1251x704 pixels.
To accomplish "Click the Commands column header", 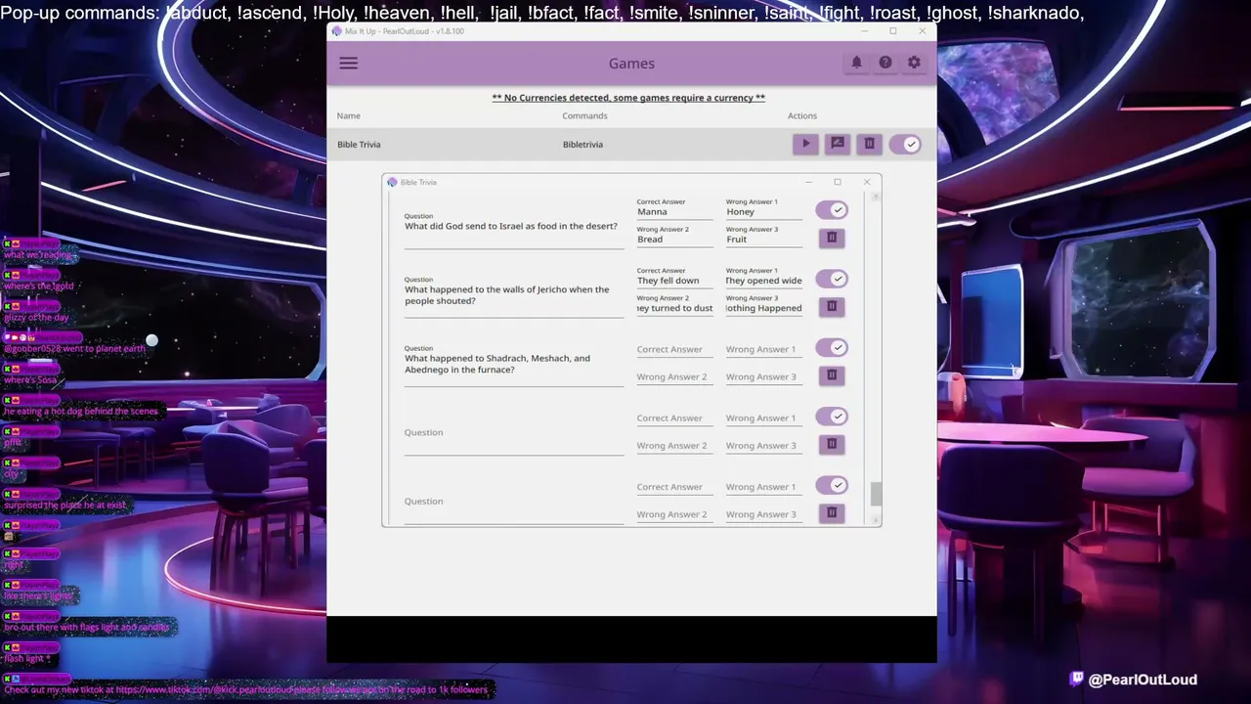I will [x=584, y=115].
